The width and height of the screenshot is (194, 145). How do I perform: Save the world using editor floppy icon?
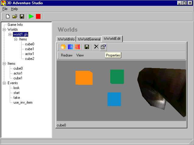click(87, 47)
